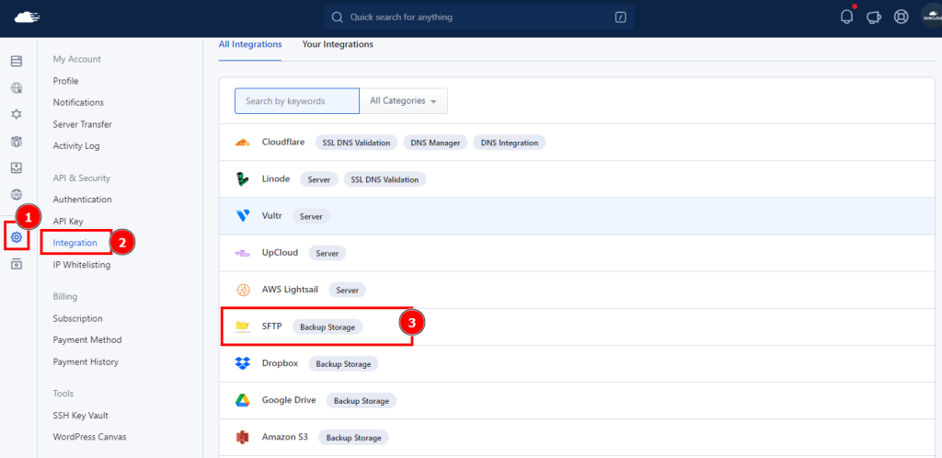The width and height of the screenshot is (942, 458).
Task: Go to API Key settings
Action: click(x=68, y=221)
